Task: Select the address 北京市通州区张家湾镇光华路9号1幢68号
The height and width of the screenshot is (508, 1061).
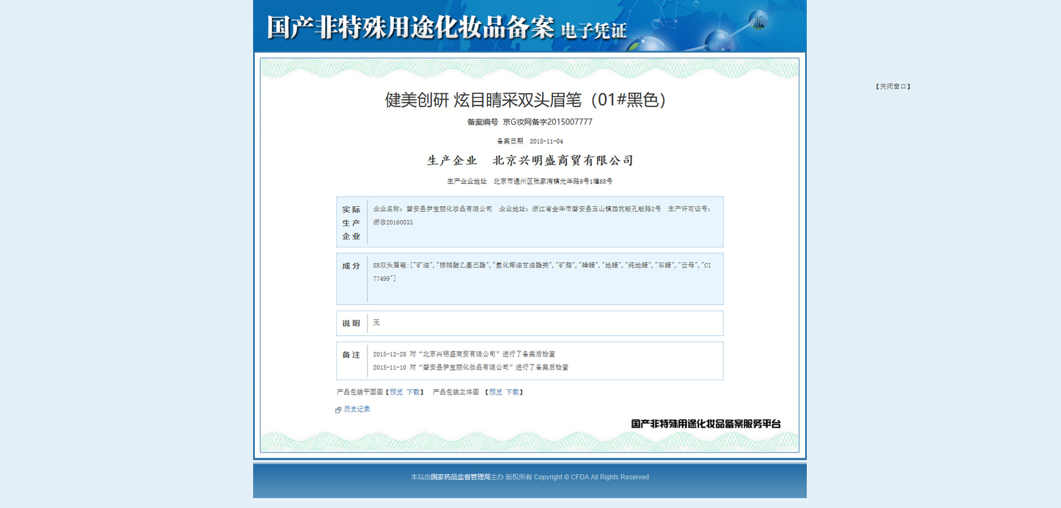Action: (x=553, y=181)
